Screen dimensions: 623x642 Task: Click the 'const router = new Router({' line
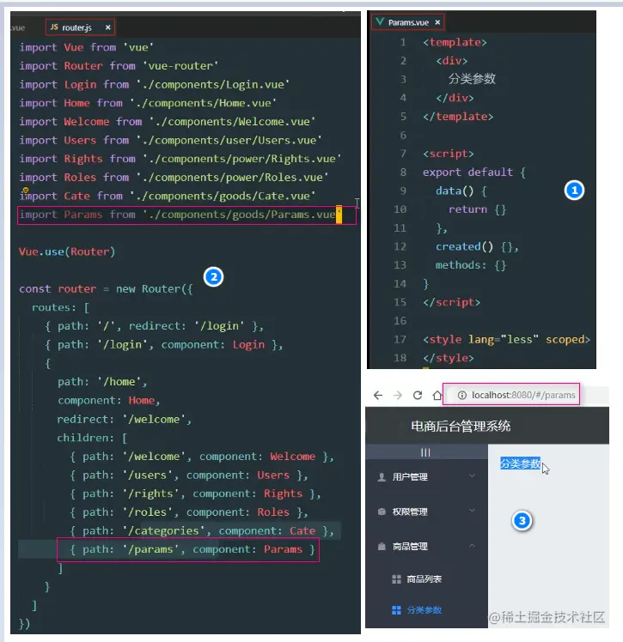tap(106, 288)
